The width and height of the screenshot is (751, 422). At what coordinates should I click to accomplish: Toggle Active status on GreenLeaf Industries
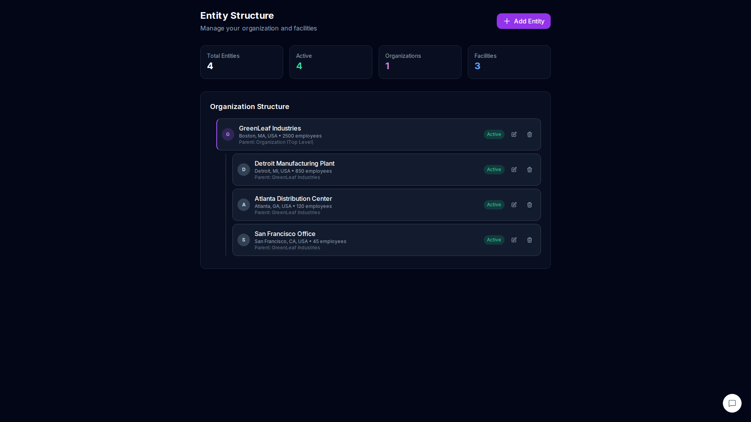click(494, 134)
